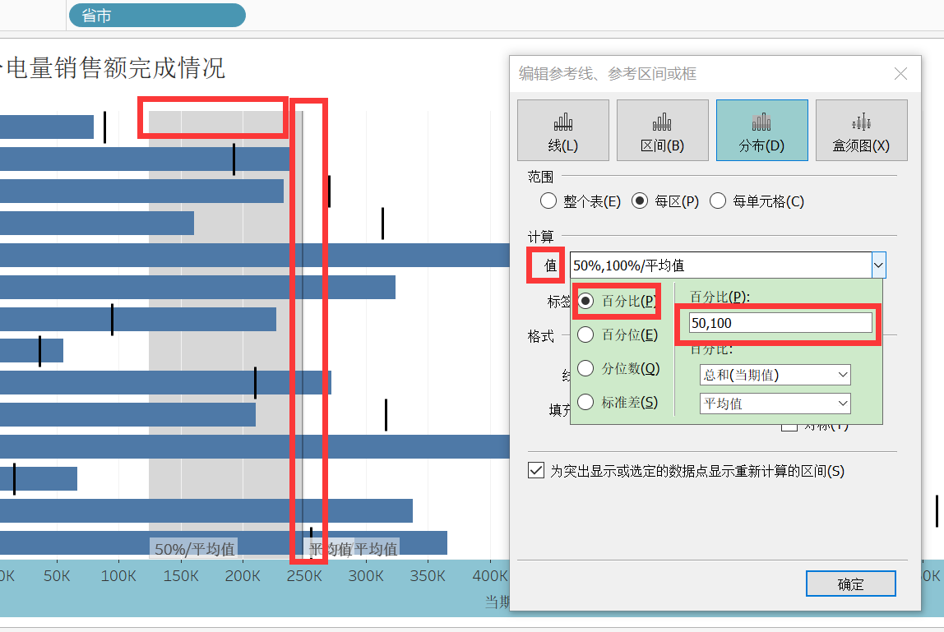This screenshot has width=944, height=632.
Task: Open the 50%,100%/平均值 value dropdown arrow
Action: (x=878, y=265)
